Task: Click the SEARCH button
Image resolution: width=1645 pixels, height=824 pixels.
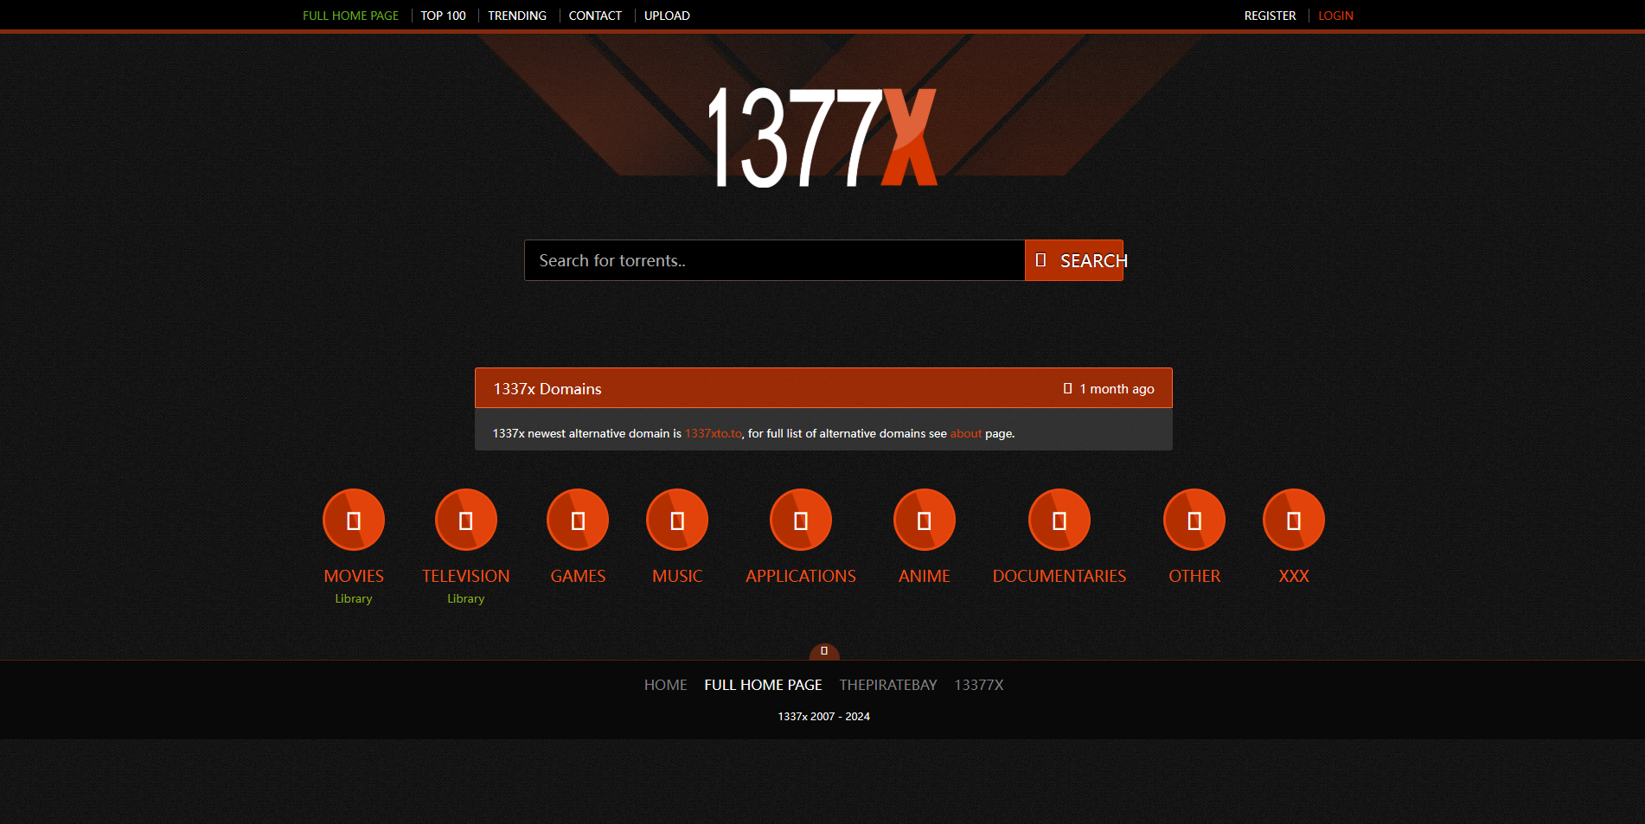Action: (x=1074, y=260)
